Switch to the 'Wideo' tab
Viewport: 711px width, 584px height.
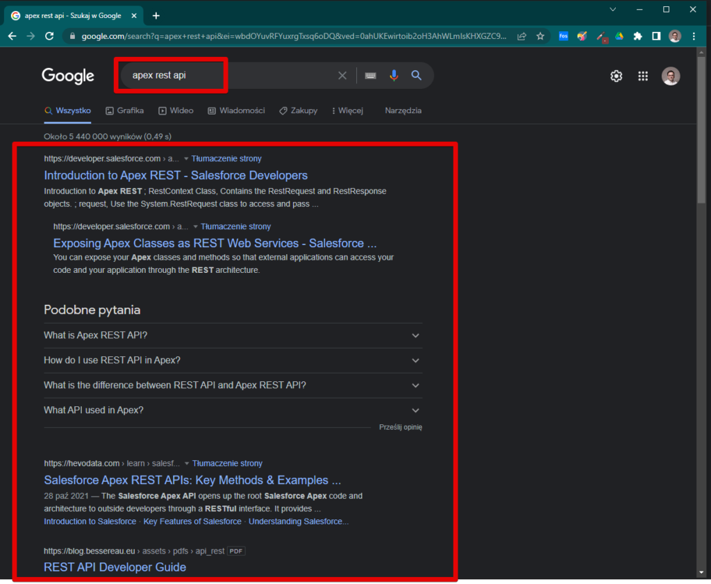point(176,110)
